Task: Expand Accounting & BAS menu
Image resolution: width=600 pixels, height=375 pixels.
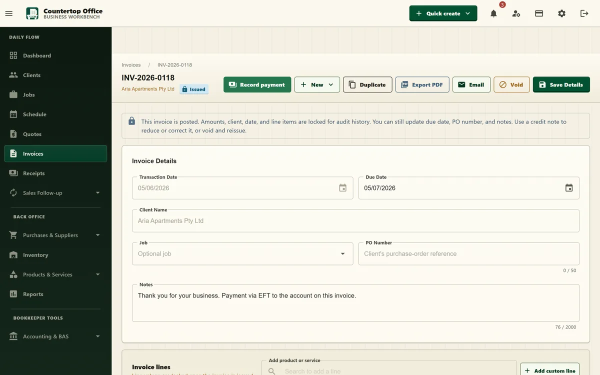Action: coord(55,336)
